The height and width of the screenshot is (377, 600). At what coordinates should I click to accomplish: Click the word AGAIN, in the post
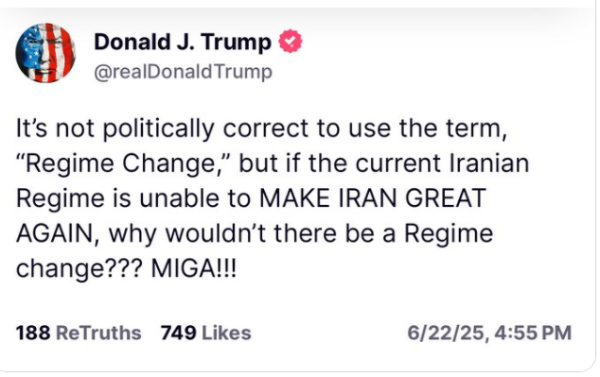click(x=58, y=233)
